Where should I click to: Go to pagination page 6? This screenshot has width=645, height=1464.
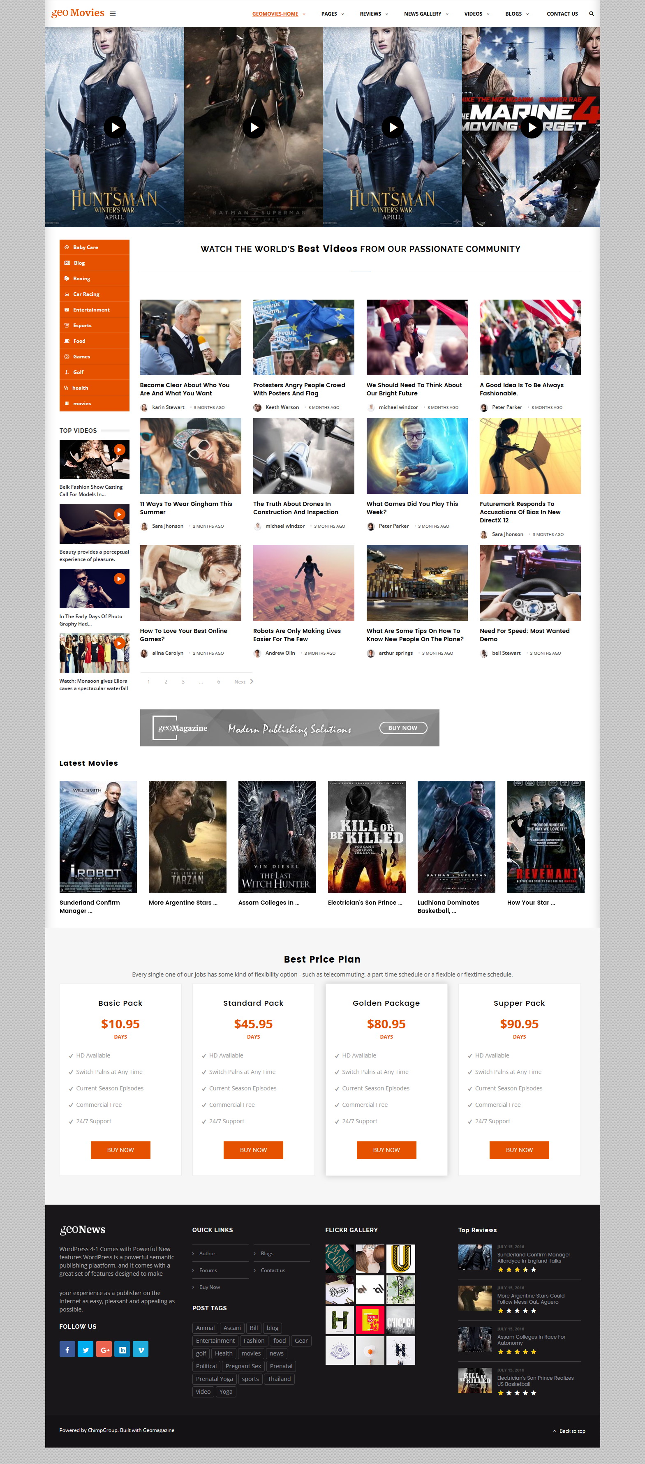(218, 681)
